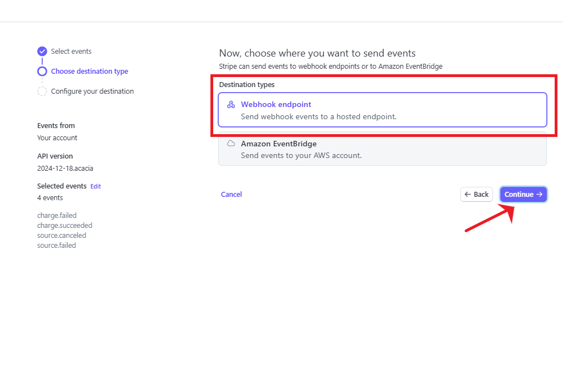Click the dashed circle for Configure your destination

[42, 91]
